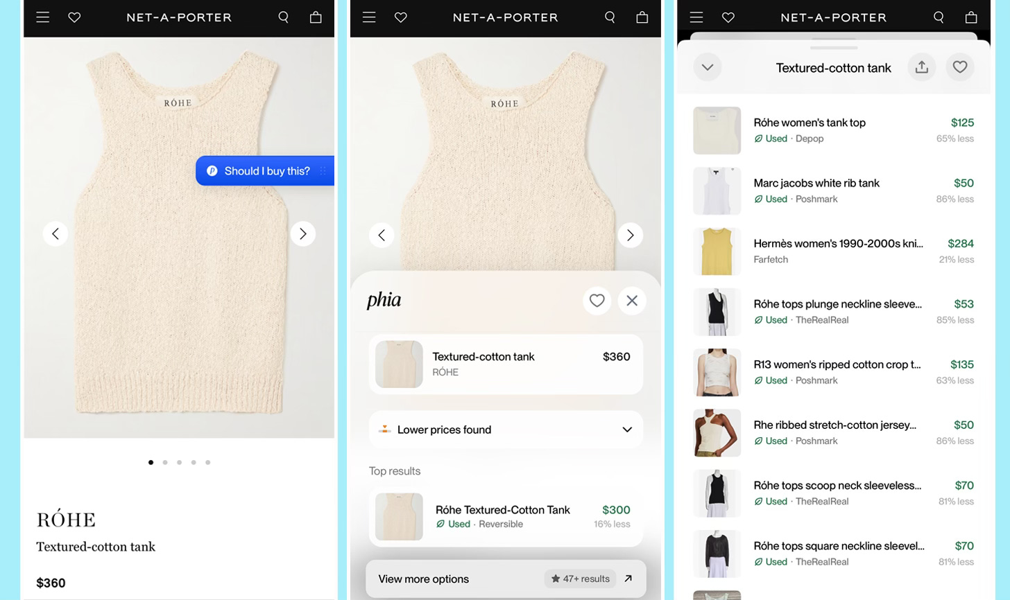Click the Should I buy this? button
The height and width of the screenshot is (600, 1010).
265,170
